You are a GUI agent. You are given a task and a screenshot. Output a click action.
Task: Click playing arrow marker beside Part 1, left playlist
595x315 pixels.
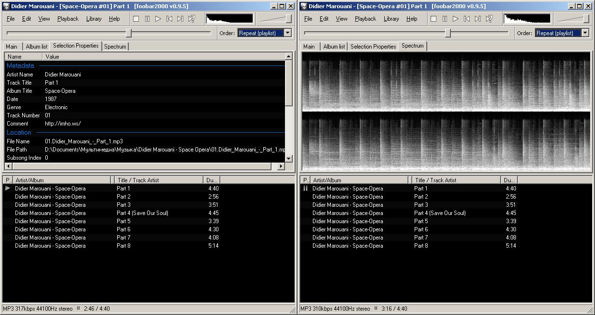click(7, 189)
